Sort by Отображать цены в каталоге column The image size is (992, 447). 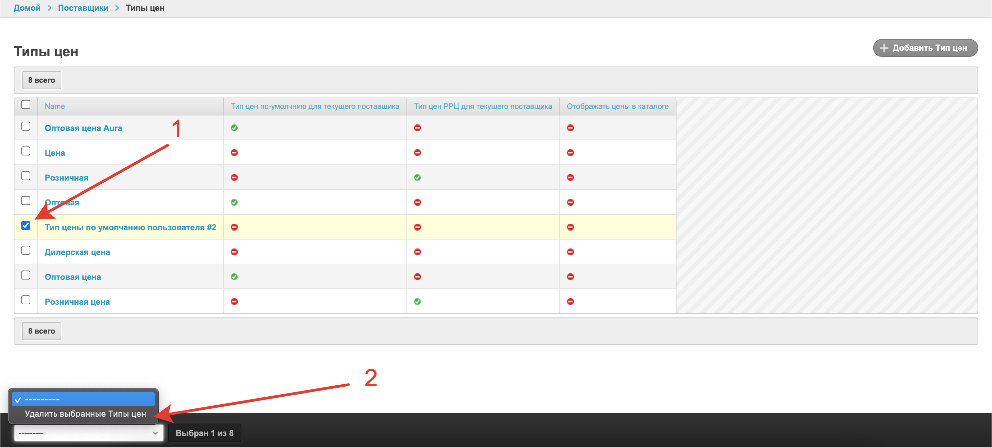pos(617,106)
